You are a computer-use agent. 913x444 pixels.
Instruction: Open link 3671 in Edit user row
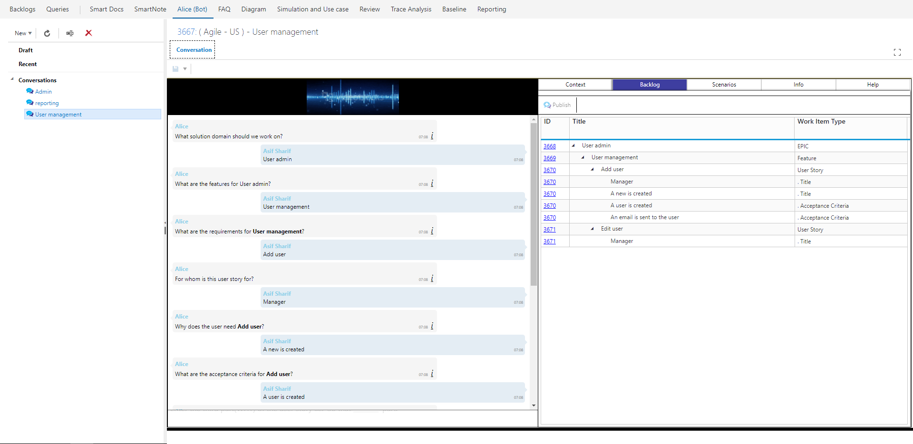pyautogui.click(x=550, y=229)
